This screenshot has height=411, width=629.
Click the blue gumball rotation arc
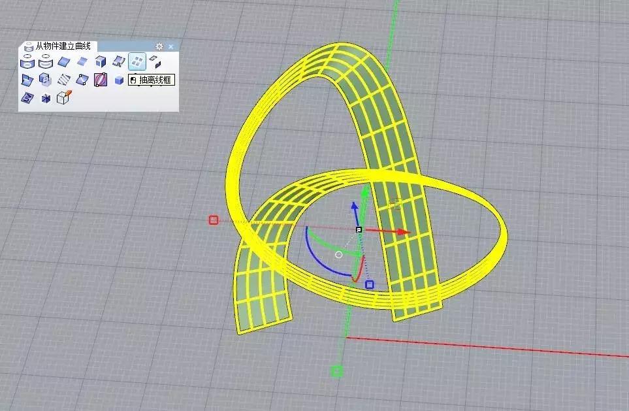point(317,261)
